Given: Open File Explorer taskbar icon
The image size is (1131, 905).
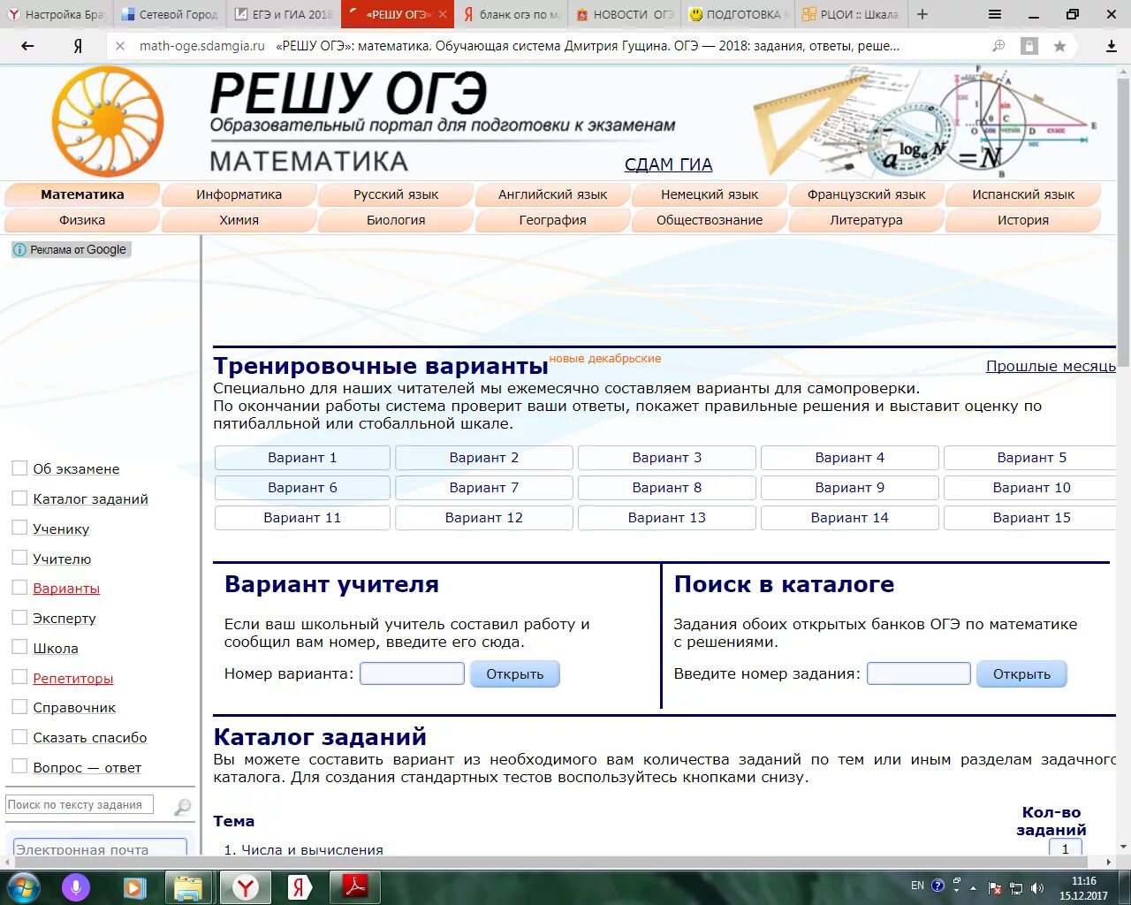Looking at the screenshot, I should pyautogui.click(x=188, y=886).
